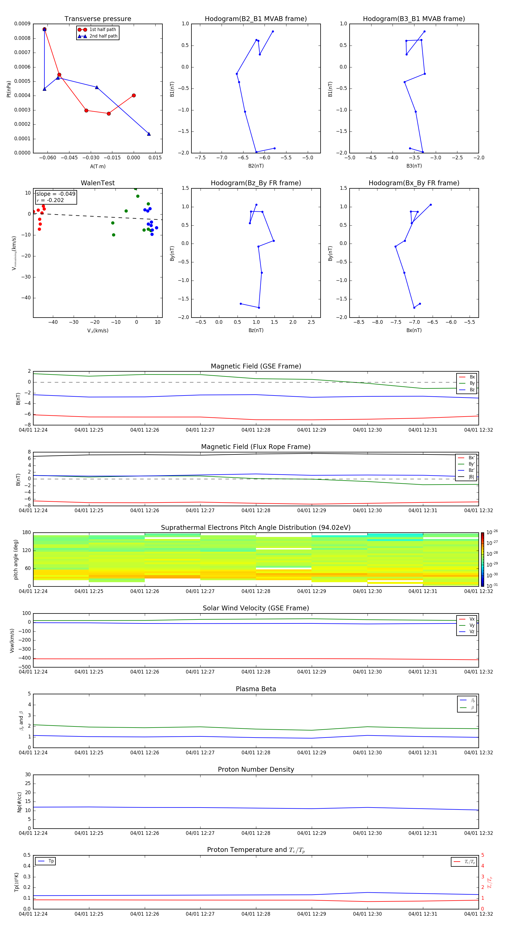Viewport: 512px width, 939px height.
Task: Click the '|B|' entry in the Flux Rope legend
Action: click(466, 477)
